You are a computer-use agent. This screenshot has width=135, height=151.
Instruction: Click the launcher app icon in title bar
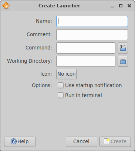[6, 6]
